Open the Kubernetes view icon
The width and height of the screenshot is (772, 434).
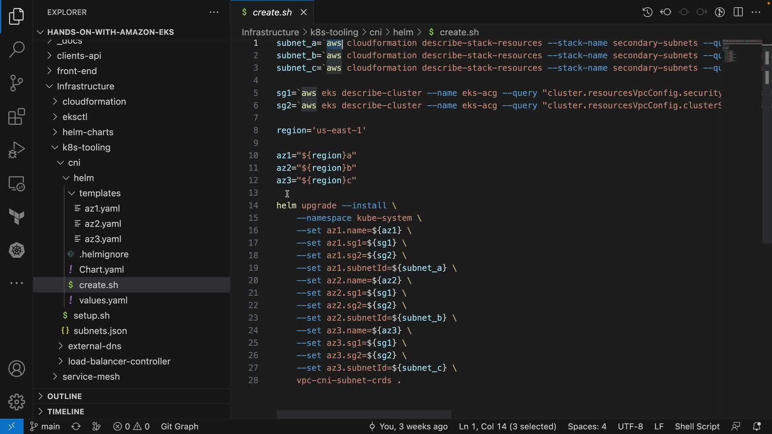[x=16, y=250]
